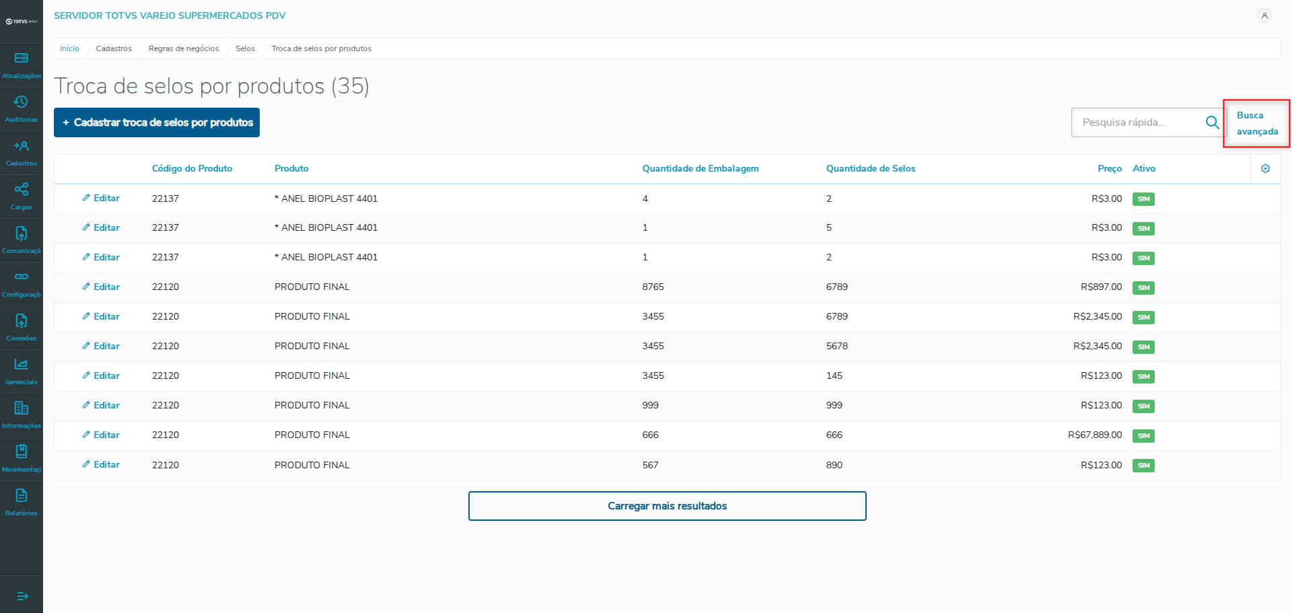Click the TOTVS logo
Viewport: 1292px width, 613px height.
pos(22,22)
